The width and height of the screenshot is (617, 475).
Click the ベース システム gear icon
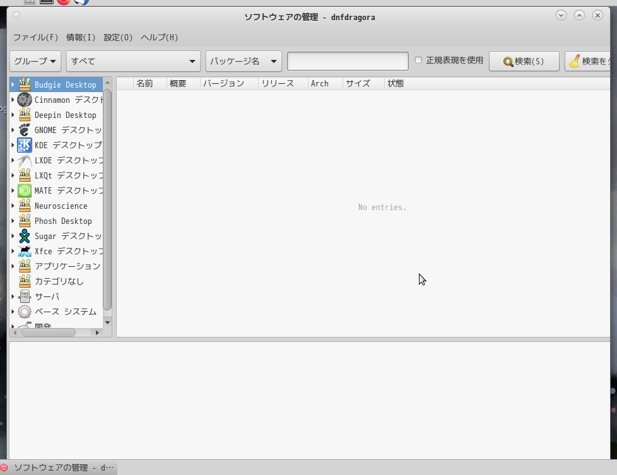click(x=25, y=312)
